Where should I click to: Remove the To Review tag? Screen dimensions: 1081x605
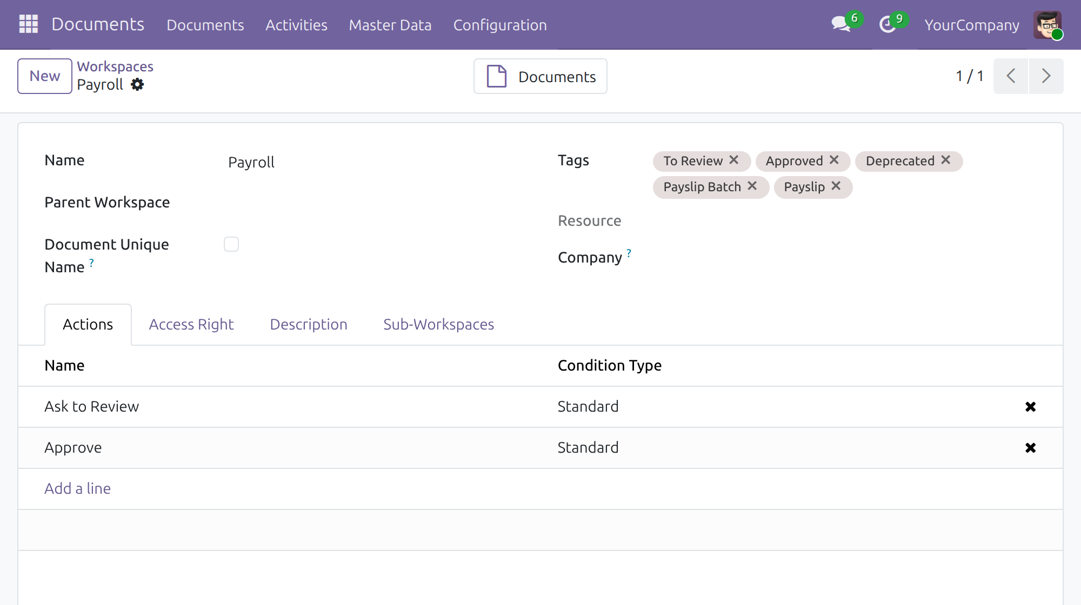pos(733,160)
